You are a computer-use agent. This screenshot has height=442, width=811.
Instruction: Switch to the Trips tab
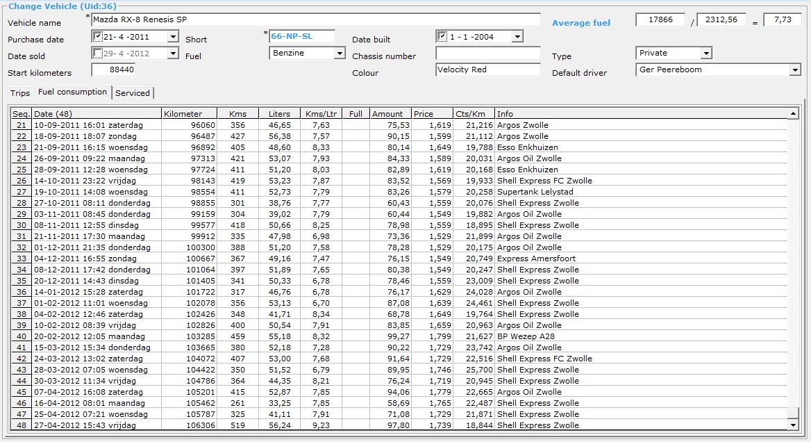pos(20,93)
